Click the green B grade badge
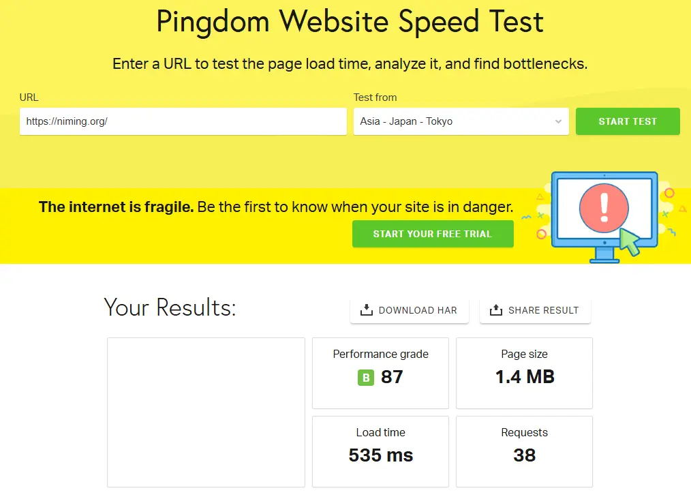The height and width of the screenshot is (499, 691). coord(366,378)
